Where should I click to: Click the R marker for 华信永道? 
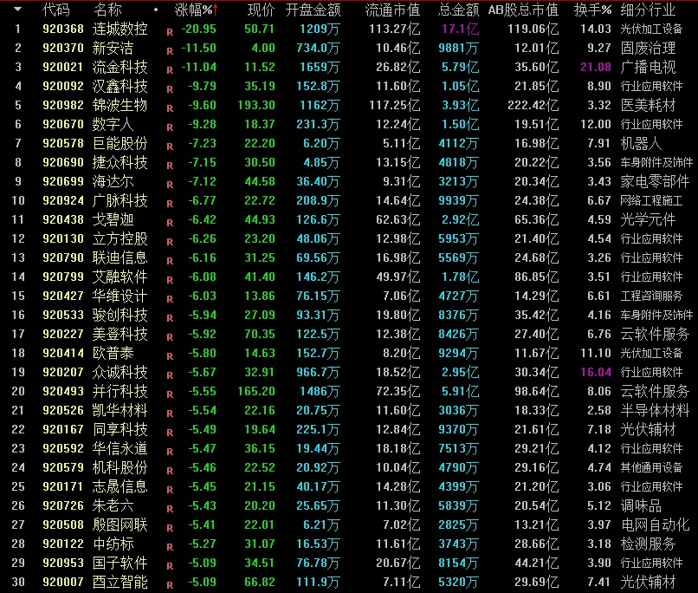click(170, 452)
